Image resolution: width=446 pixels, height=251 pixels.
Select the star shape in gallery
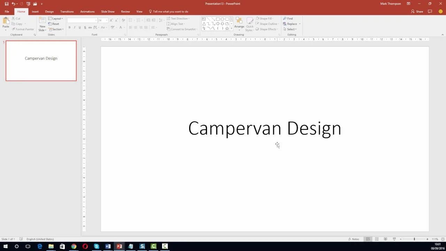(x=227, y=28)
